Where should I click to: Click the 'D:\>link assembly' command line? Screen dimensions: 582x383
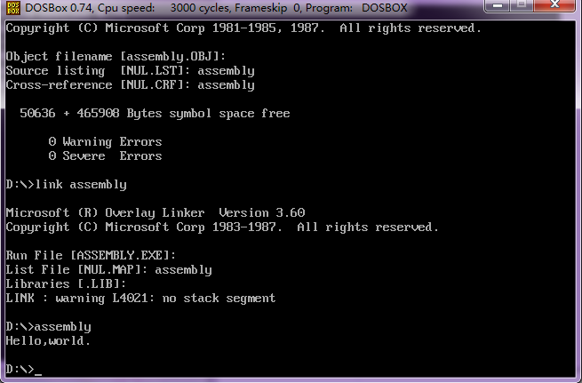pyautogui.click(x=67, y=185)
